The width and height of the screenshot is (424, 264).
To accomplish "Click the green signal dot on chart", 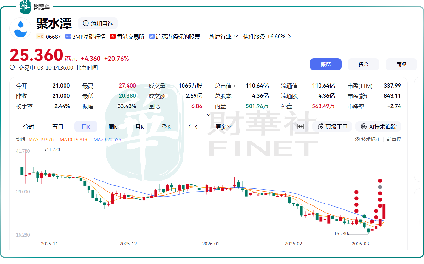I will pyautogui.click(x=364, y=216).
